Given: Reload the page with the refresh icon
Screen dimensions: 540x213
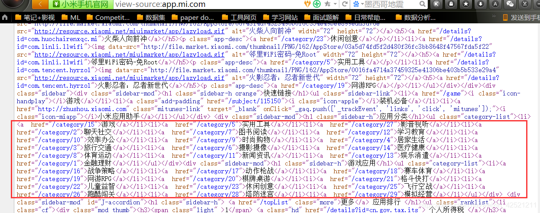Looking at the screenshot, I should click(x=344, y=4).
